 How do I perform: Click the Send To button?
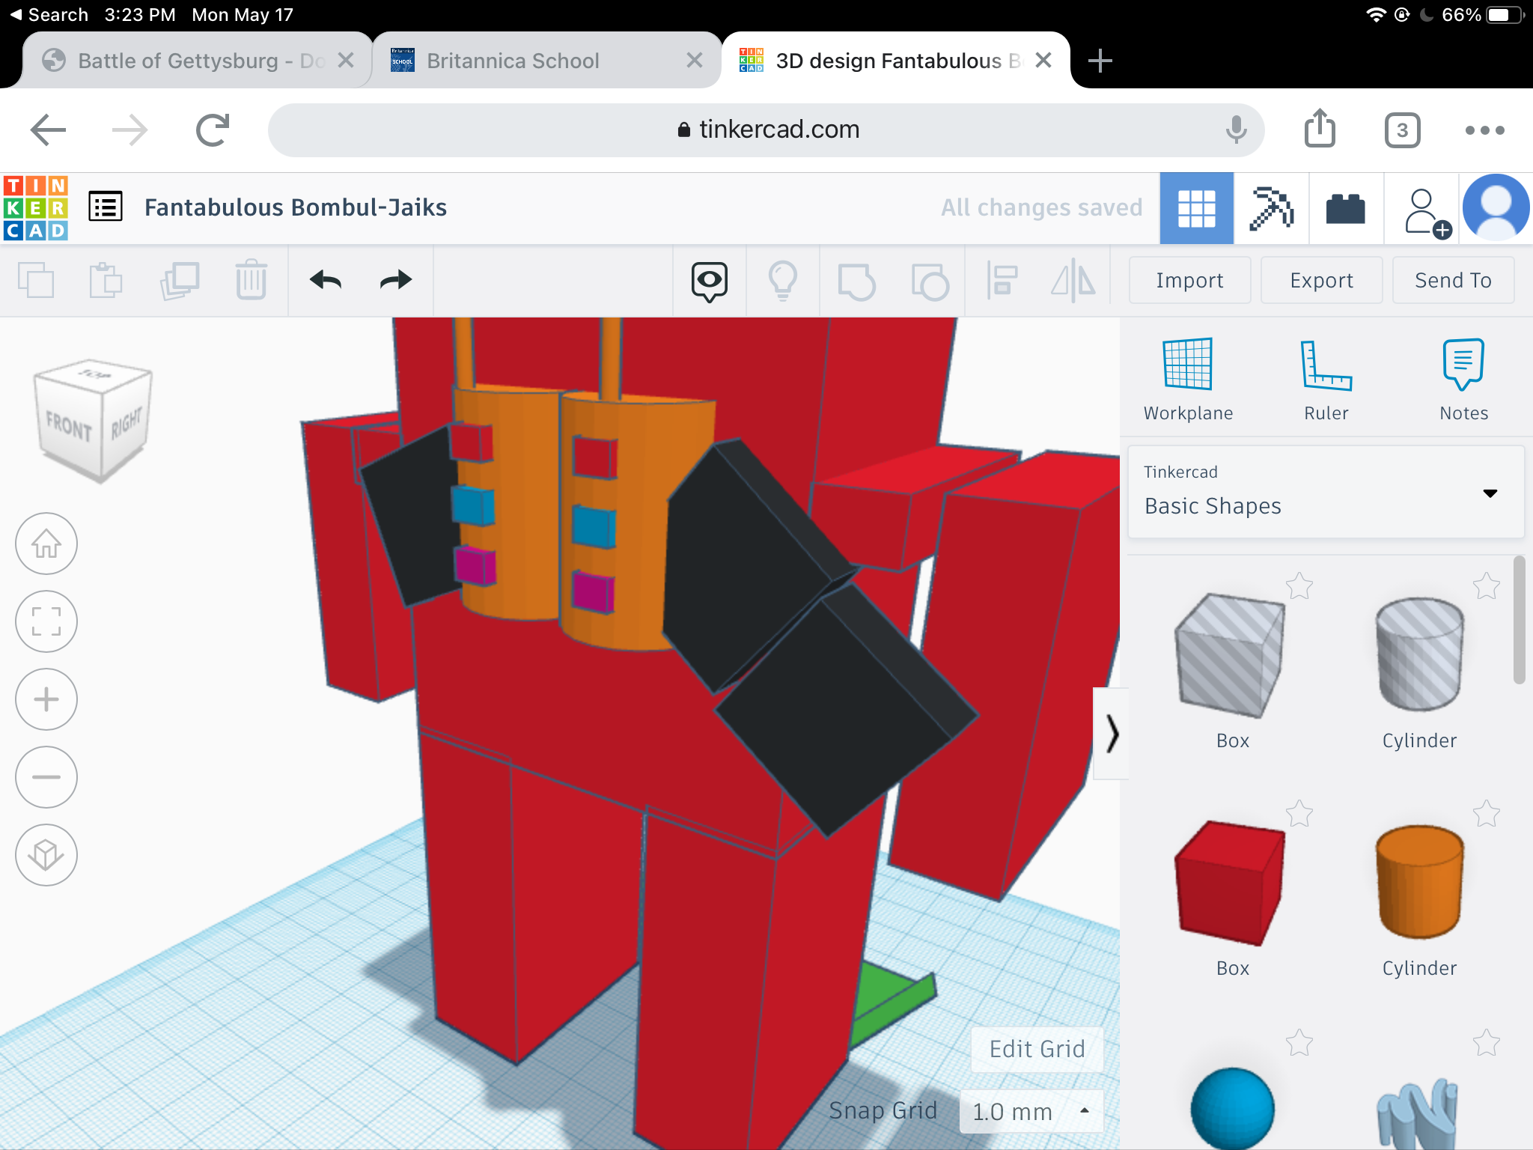(1453, 280)
